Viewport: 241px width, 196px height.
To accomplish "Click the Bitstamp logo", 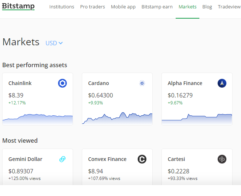I will (x=18, y=7).
